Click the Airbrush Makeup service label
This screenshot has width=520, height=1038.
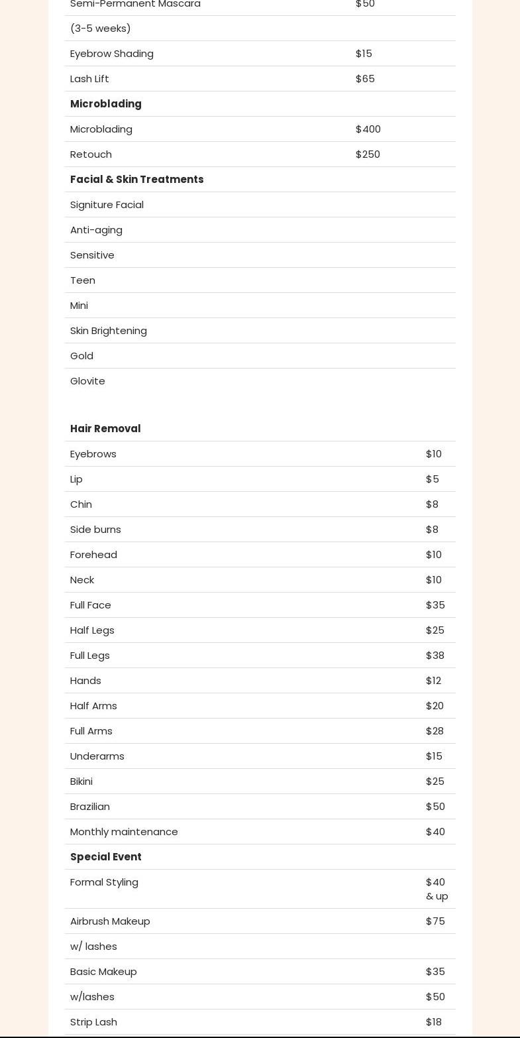point(110,921)
